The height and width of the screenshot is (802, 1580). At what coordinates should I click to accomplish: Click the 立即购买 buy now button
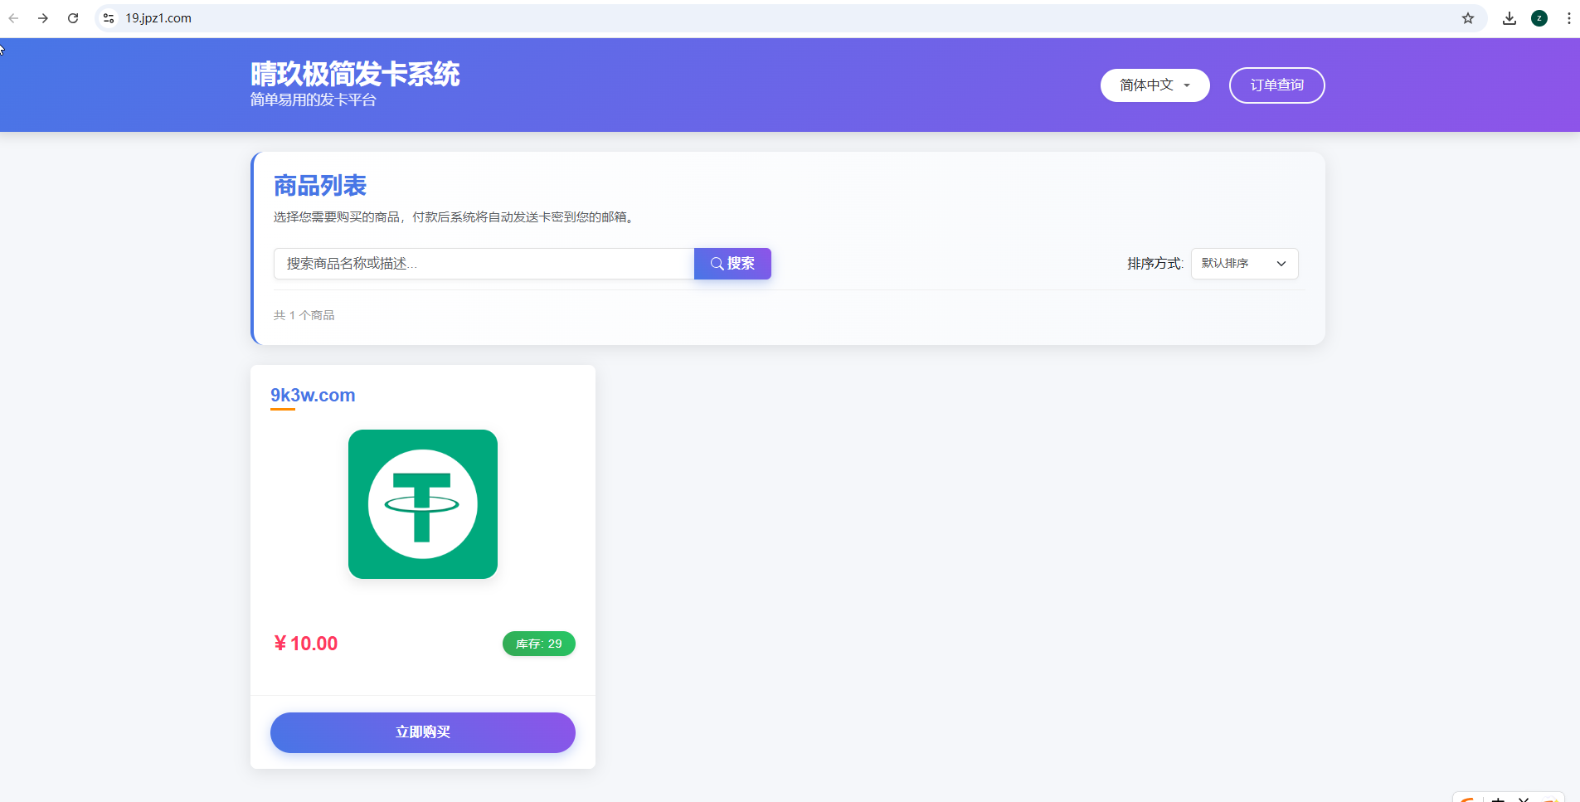423,732
